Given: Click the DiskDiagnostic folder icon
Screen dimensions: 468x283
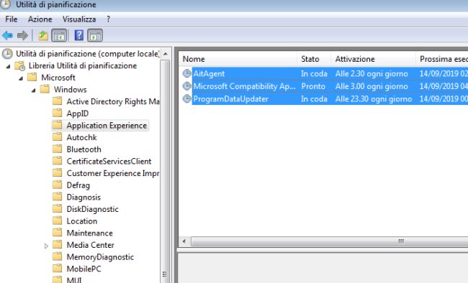Looking at the screenshot, I should [x=58, y=208].
